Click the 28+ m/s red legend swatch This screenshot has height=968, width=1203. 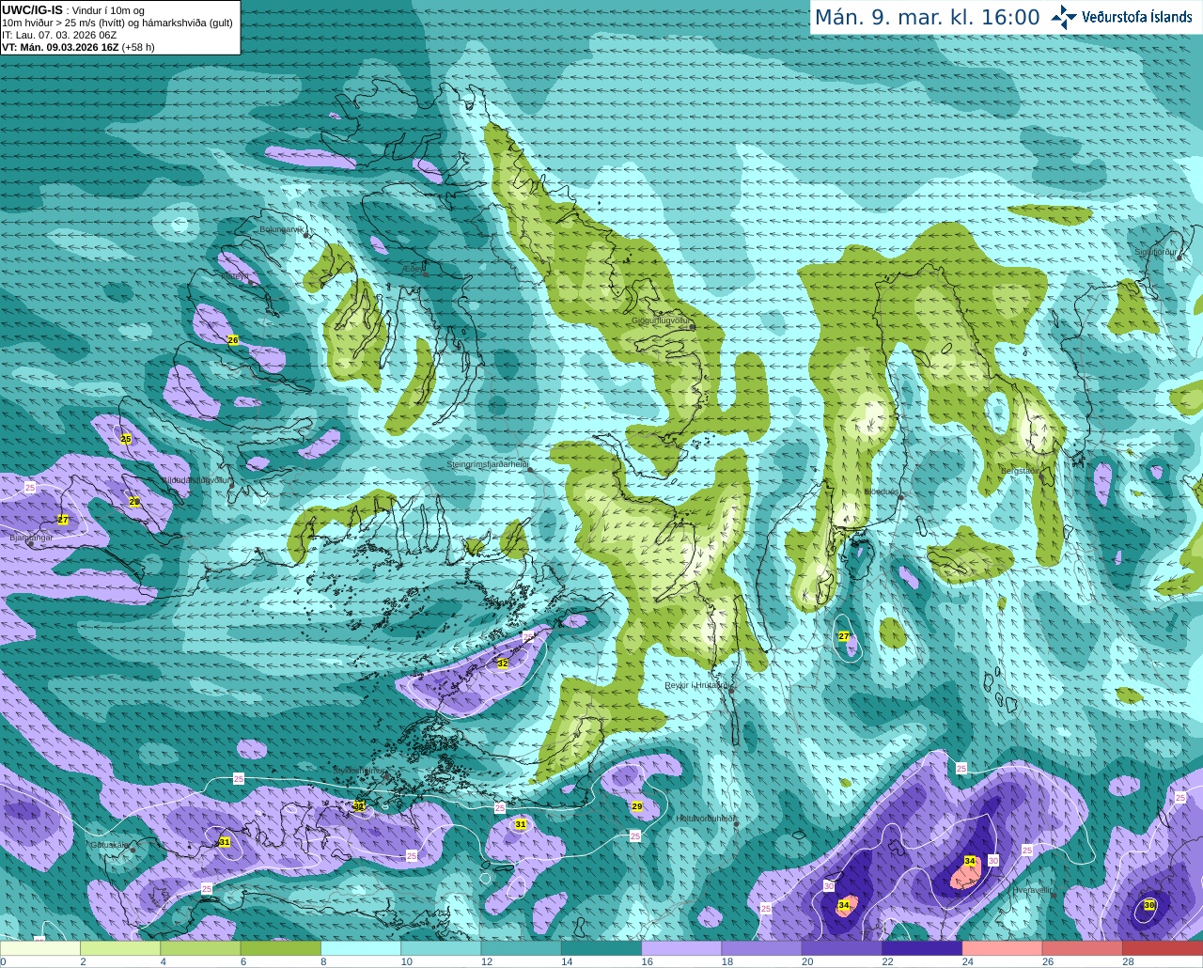1163,948
